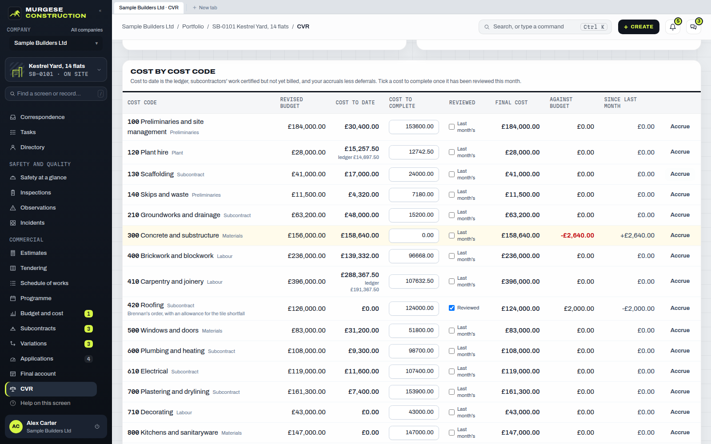Click the Inspections clipboard icon
Screen dimensions: 711x444
tap(13, 193)
